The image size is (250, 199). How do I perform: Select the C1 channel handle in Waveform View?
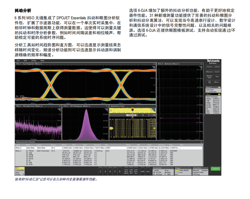click(111, 128)
